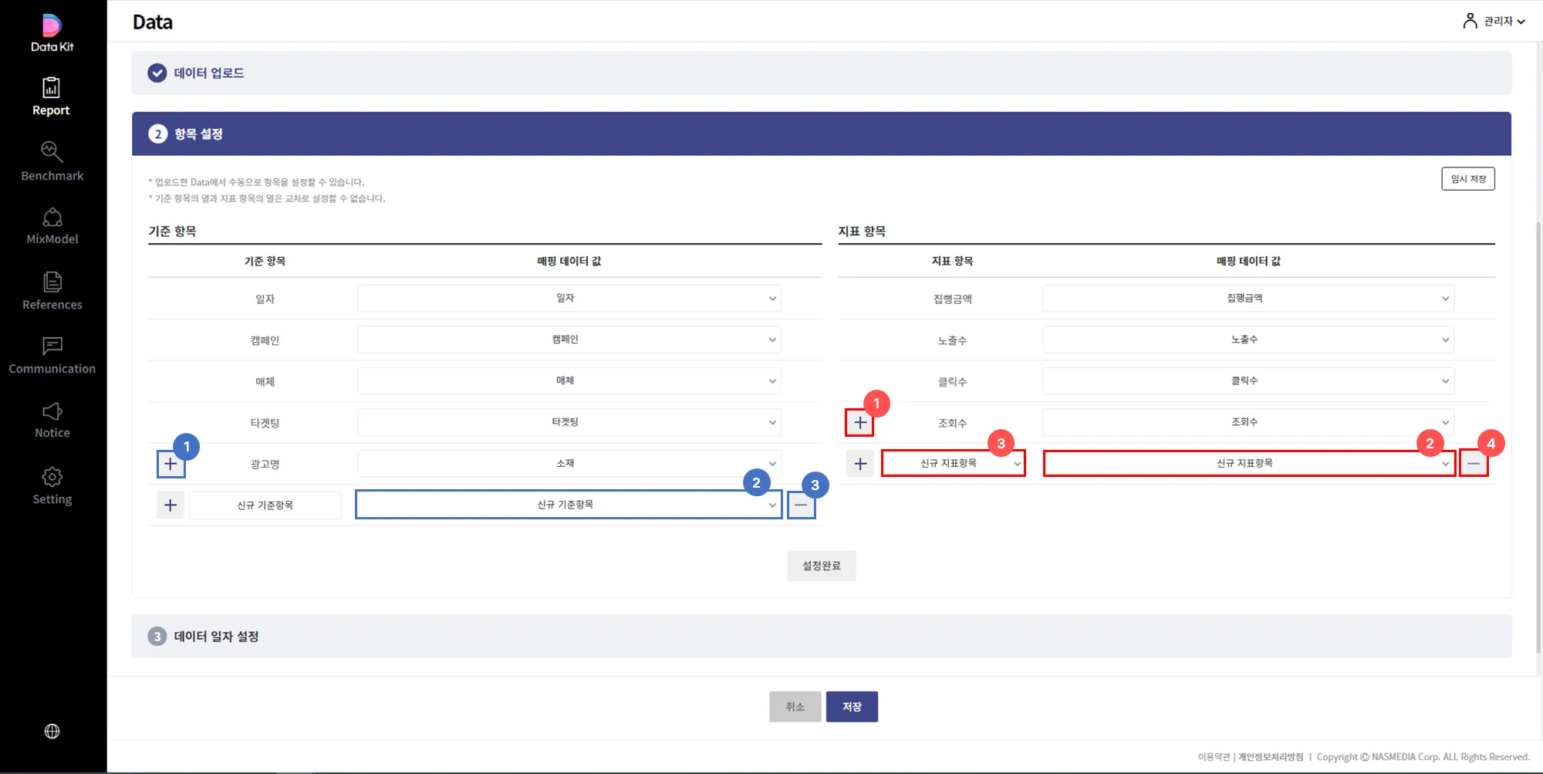The image size is (1543, 774).
Task: Open the 신규 기준항목 mapping dropdown
Action: pyautogui.click(x=569, y=505)
